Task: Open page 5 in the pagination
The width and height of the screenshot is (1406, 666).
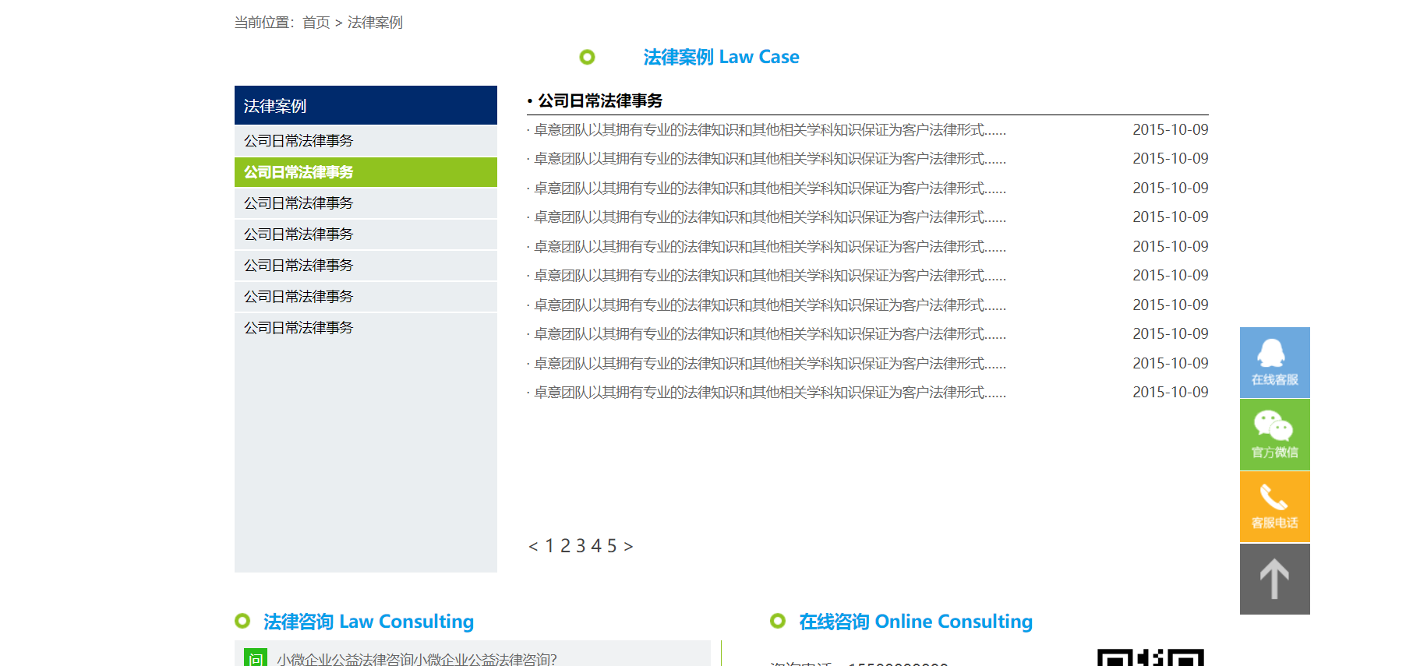Action: (x=612, y=546)
